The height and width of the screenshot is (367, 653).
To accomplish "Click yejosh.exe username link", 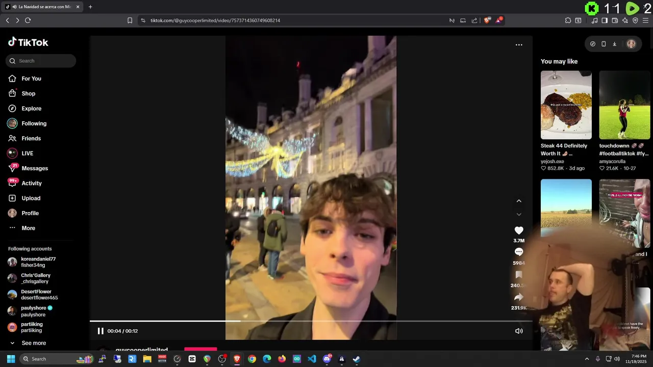I will pyautogui.click(x=552, y=161).
